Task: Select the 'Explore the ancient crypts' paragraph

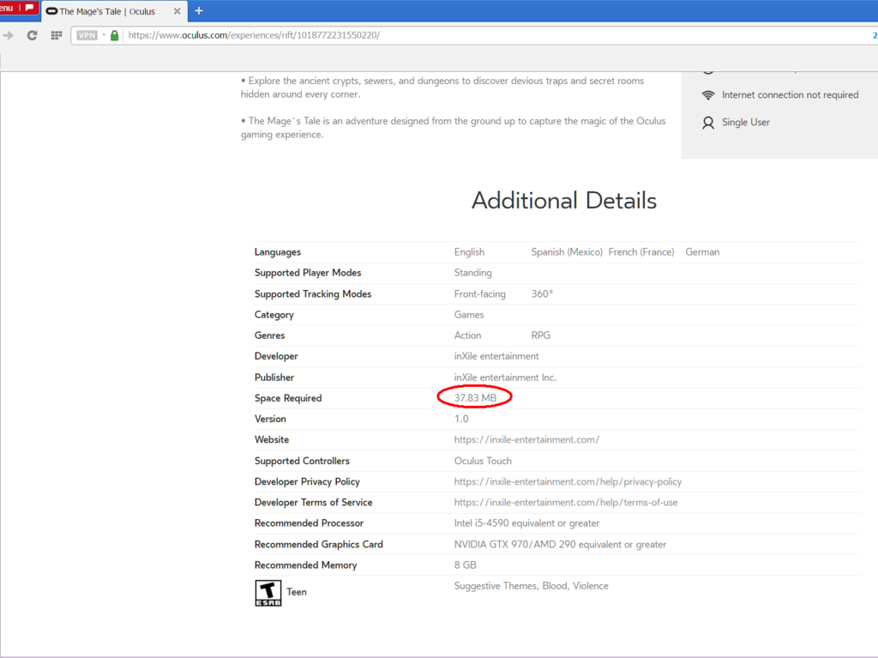Action: [x=442, y=88]
